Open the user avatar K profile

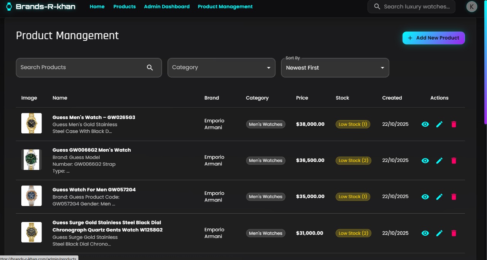pyautogui.click(x=472, y=7)
